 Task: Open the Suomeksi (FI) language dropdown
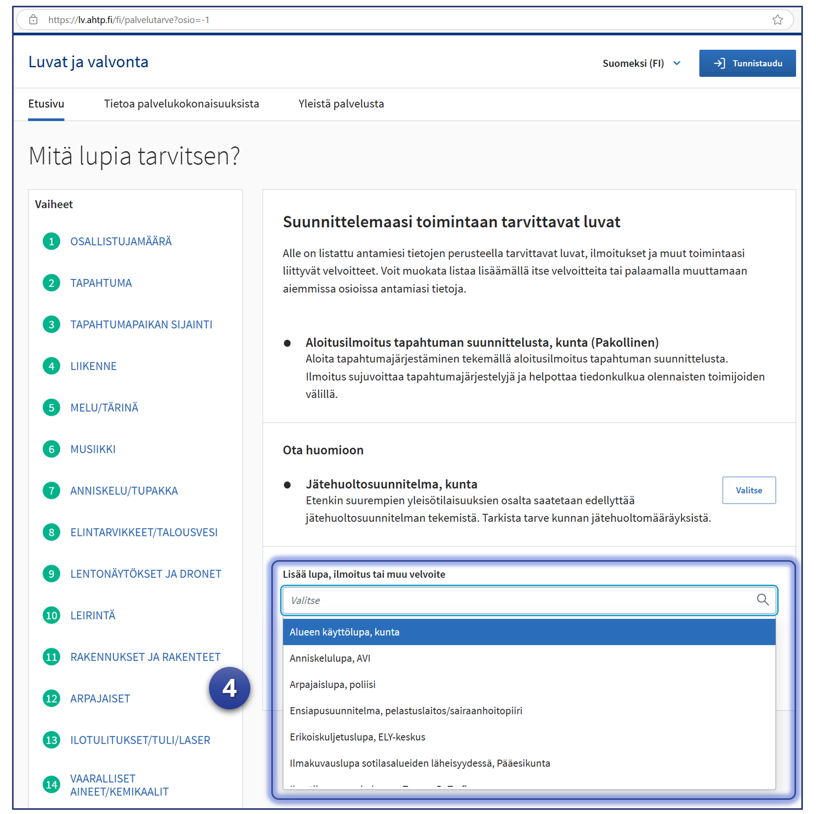(642, 63)
